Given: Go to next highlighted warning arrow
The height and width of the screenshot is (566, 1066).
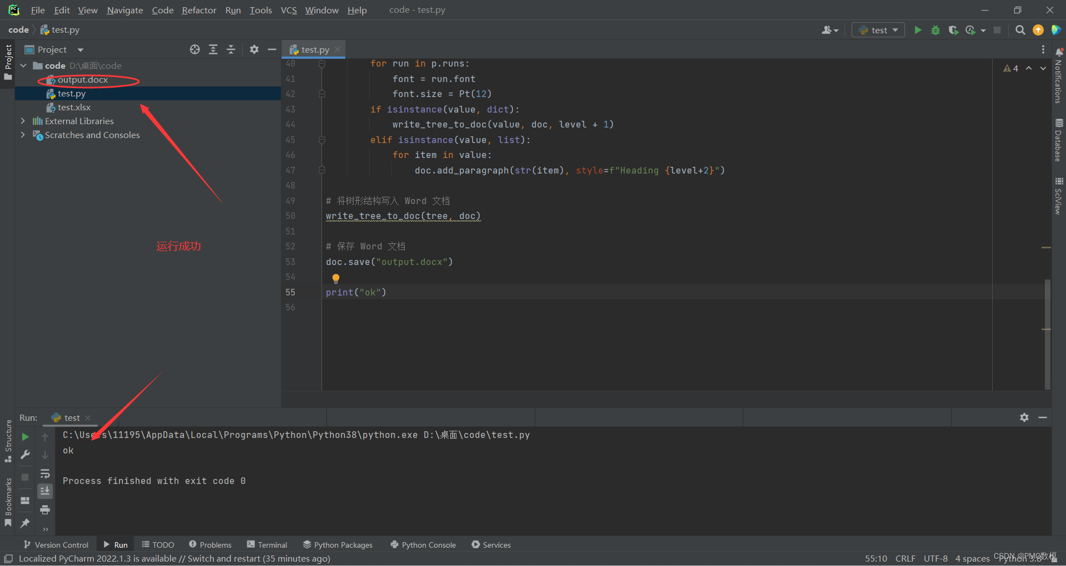Looking at the screenshot, I should point(1043,68).
